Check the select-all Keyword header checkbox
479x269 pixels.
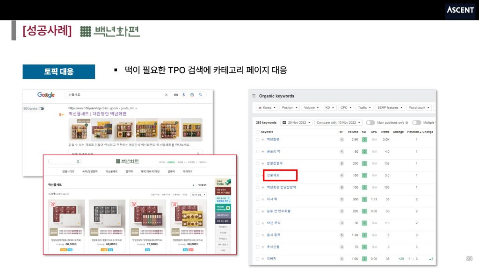[258, 132]
